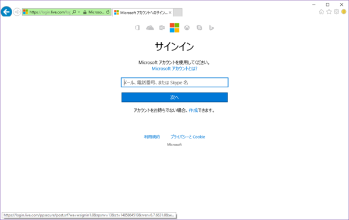Click the smiley feedback icon
Viewport: 349px width, 220px height.
point(344,12)
